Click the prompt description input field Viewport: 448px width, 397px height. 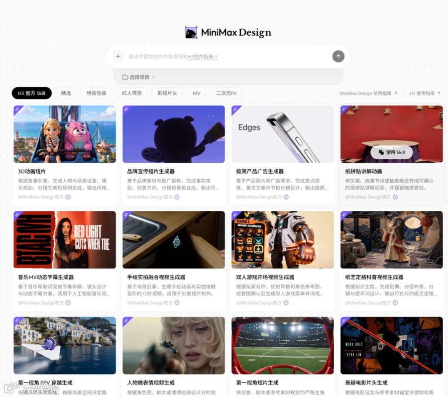(227, 57)
